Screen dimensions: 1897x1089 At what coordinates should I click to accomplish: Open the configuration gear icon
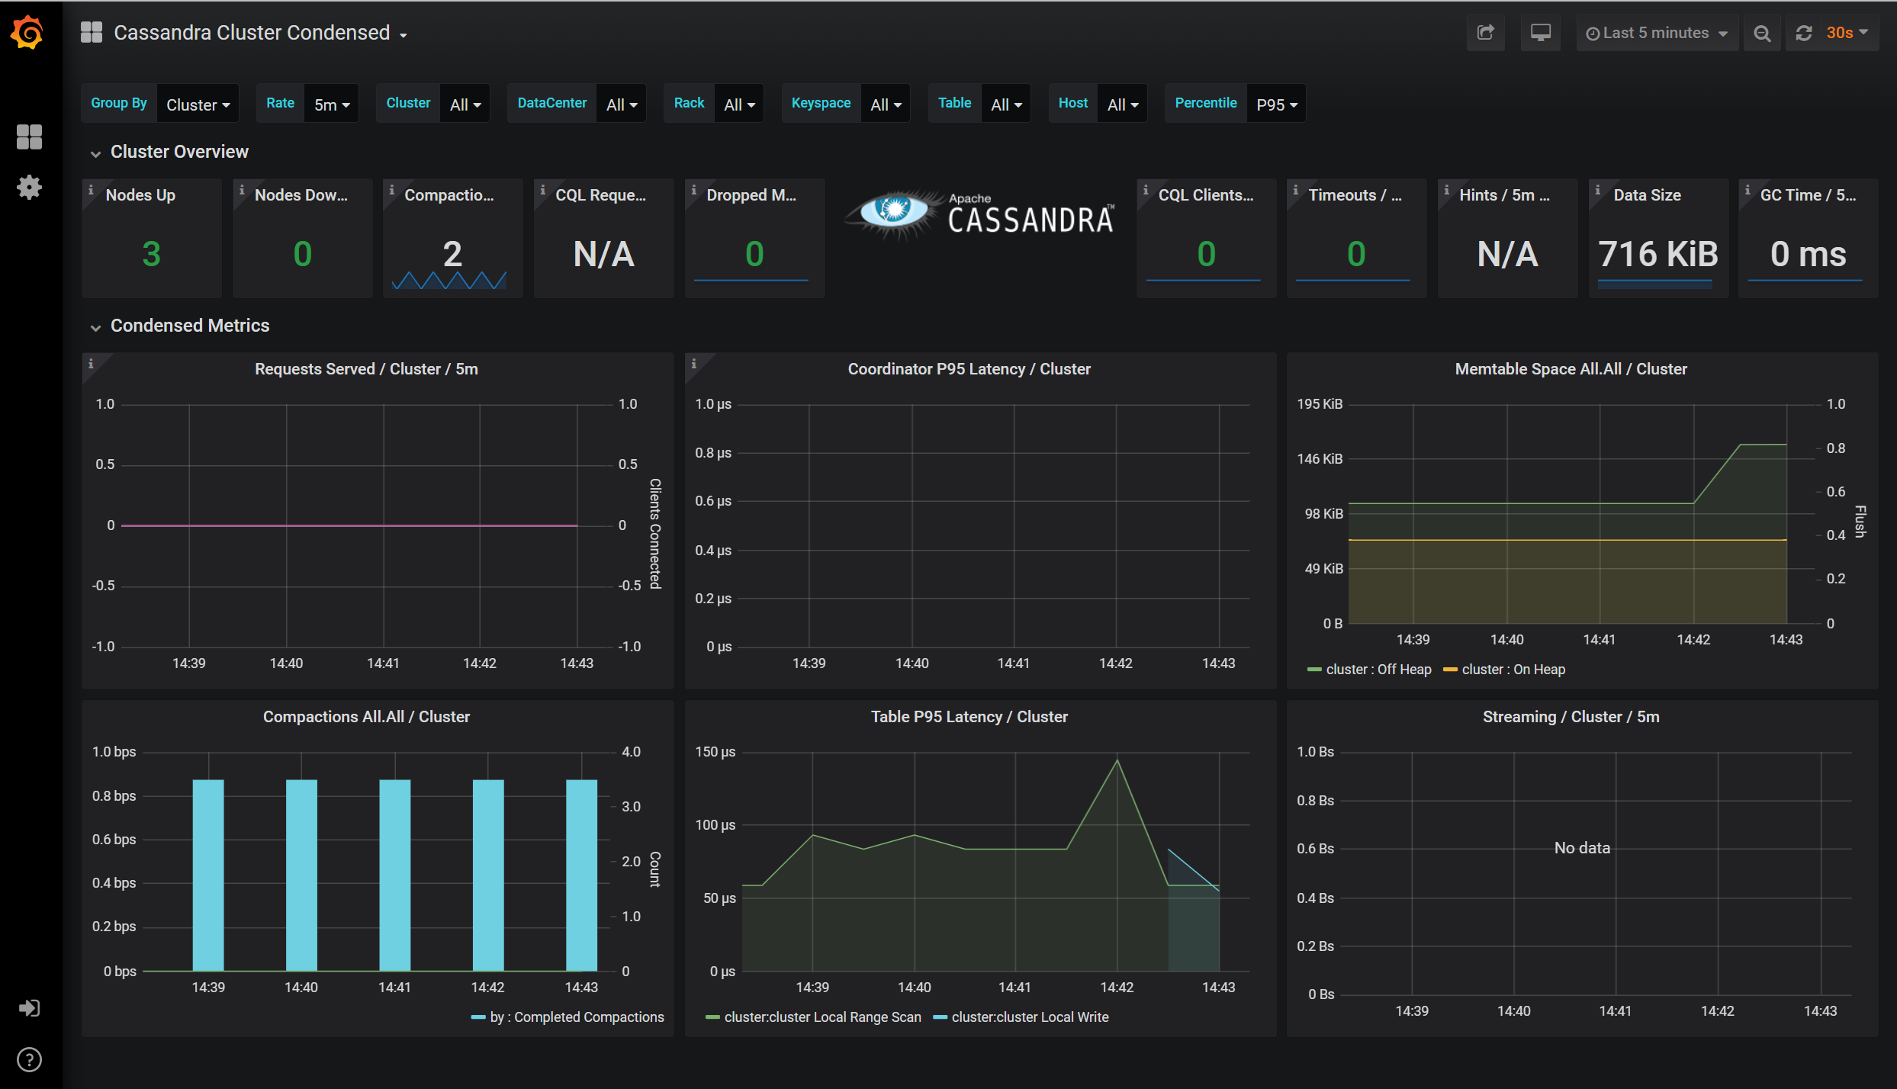point(29,186)
